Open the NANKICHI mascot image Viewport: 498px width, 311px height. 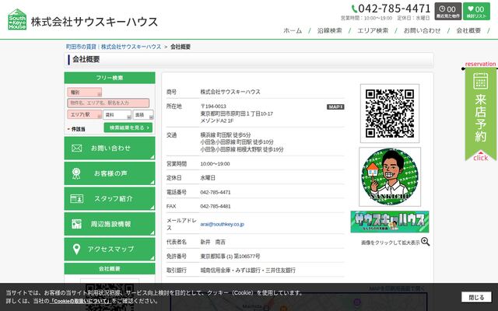(x=390, y=176)
